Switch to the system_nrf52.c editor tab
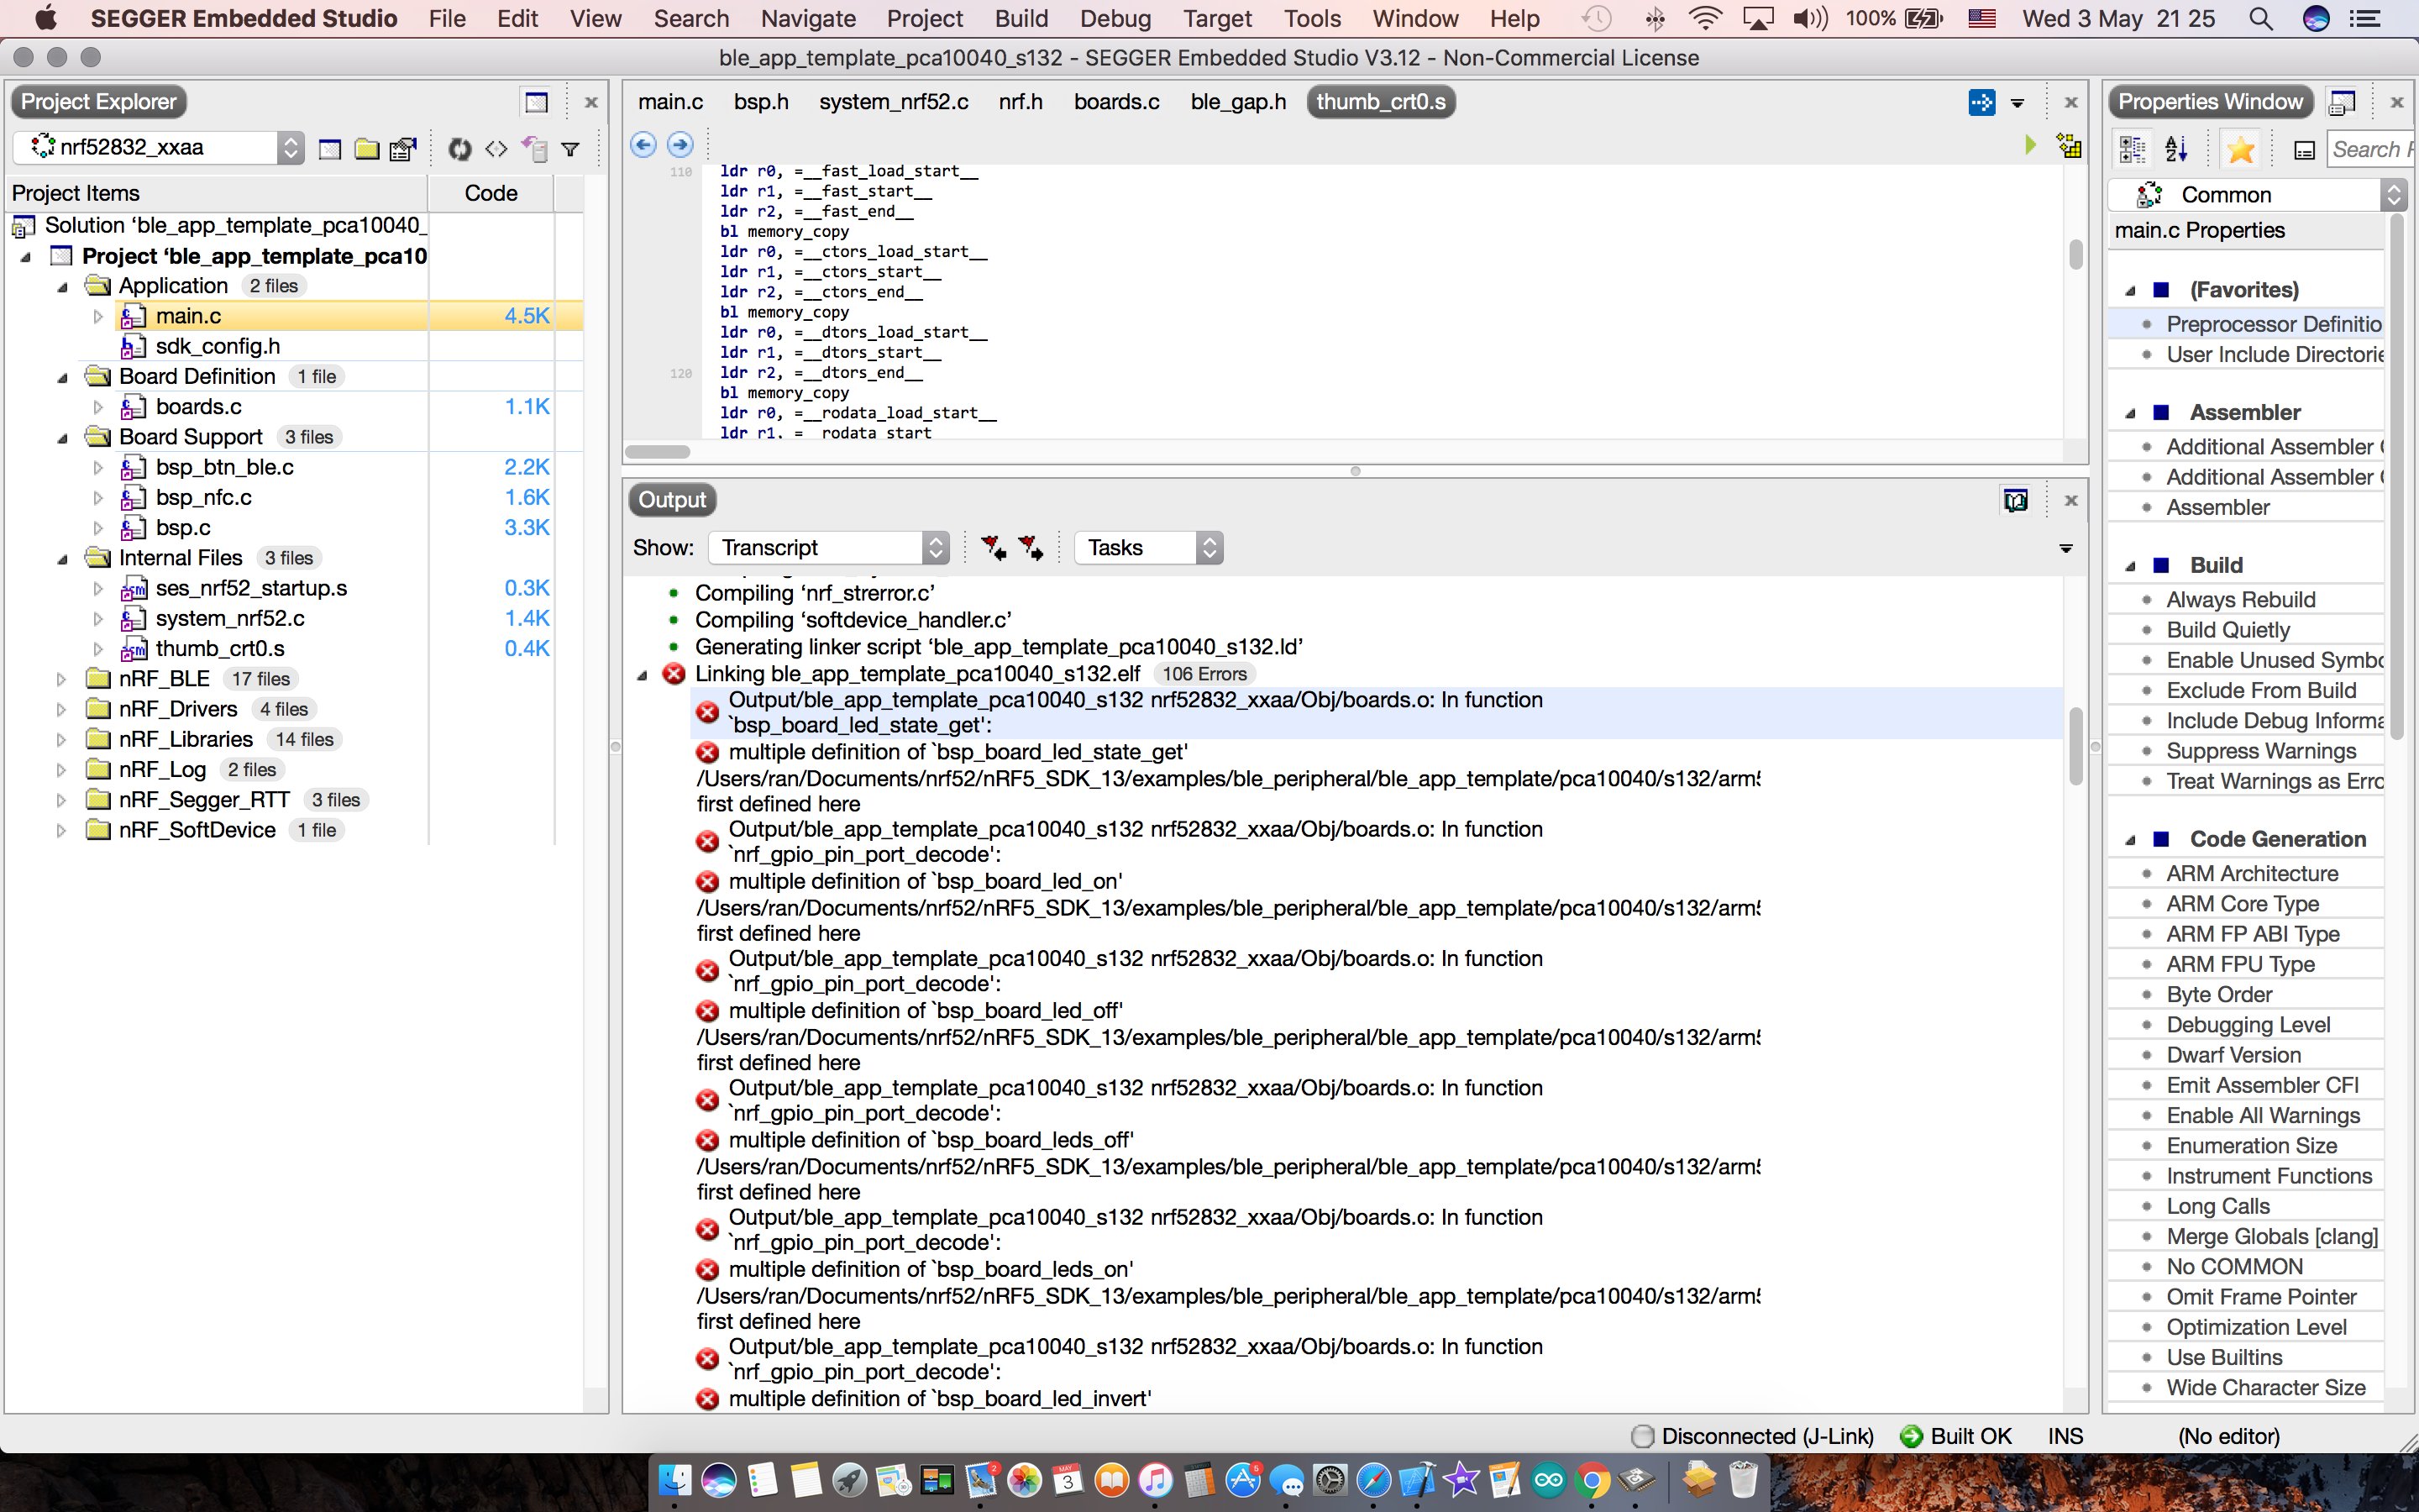The image size is (2419, 1512). click(893, 102)
